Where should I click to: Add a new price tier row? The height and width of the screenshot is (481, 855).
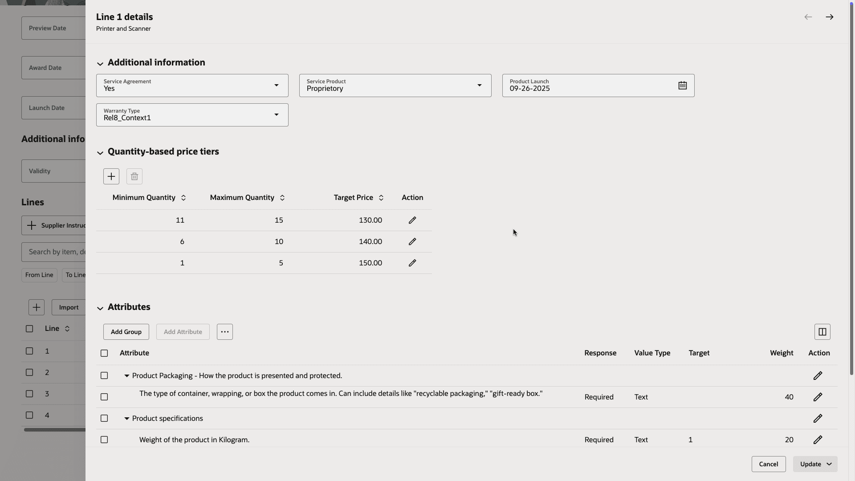click(x=111, y=176)
